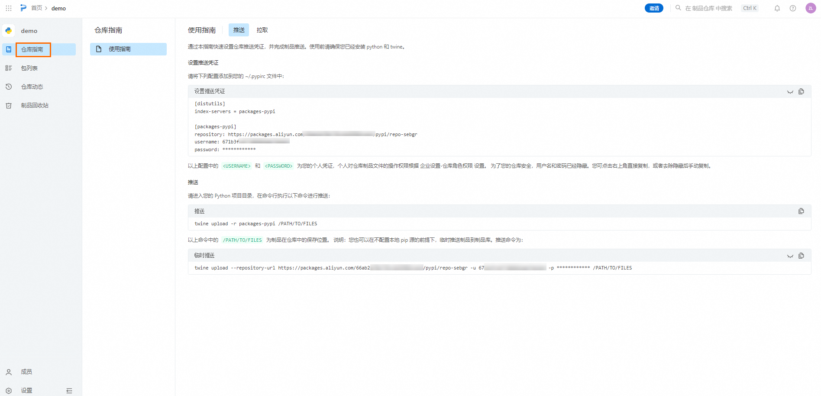Copy the 推送 twine upload command

801,211
